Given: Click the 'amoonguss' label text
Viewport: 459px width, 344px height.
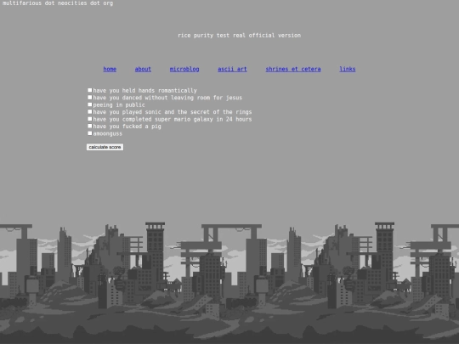Looking at the screenshot, I should [107, 133].
